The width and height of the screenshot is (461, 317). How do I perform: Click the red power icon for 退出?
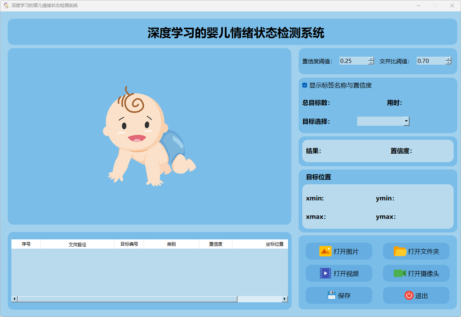click(x=409, y=295)
